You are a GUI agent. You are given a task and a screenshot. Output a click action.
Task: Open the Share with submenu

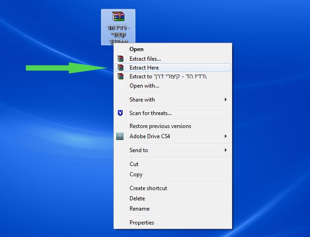(x=173, y=99)
